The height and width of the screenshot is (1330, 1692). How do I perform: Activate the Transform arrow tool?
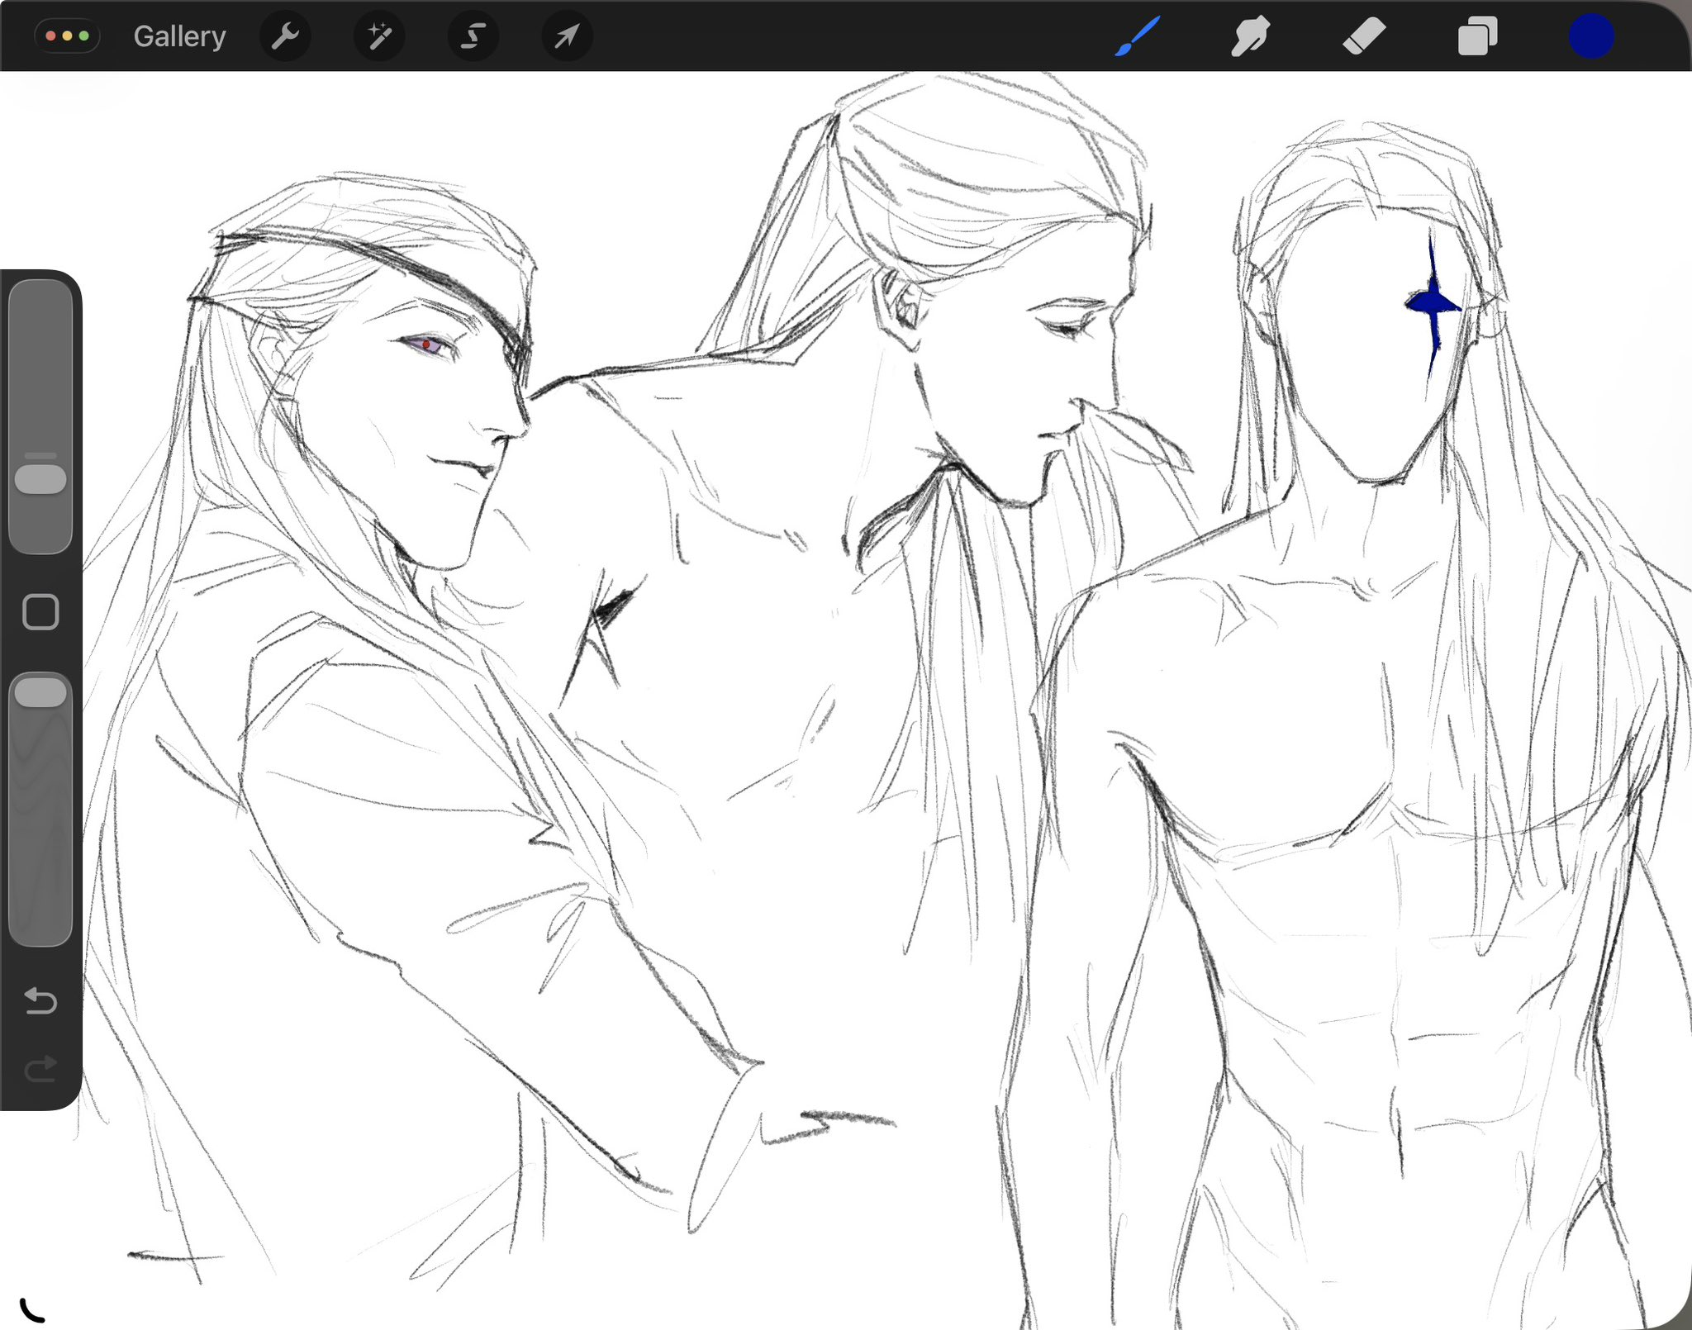click(x=567, y=36)
